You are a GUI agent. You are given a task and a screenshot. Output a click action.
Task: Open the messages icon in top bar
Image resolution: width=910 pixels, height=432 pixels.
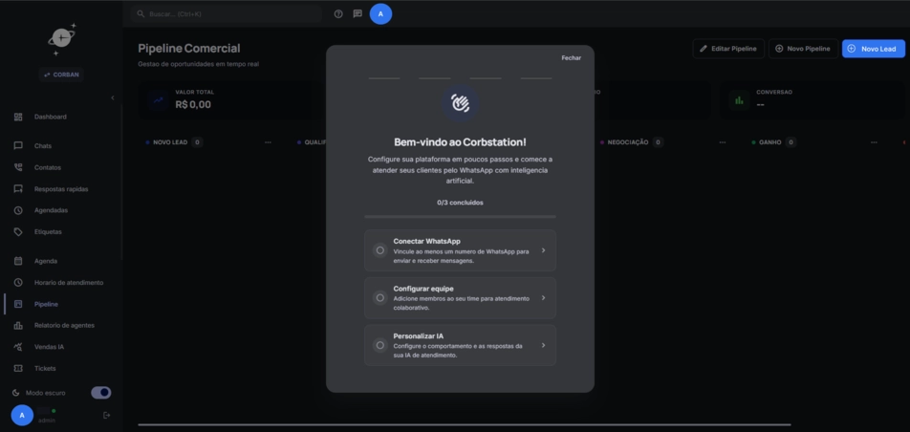[x=357, y=14]
